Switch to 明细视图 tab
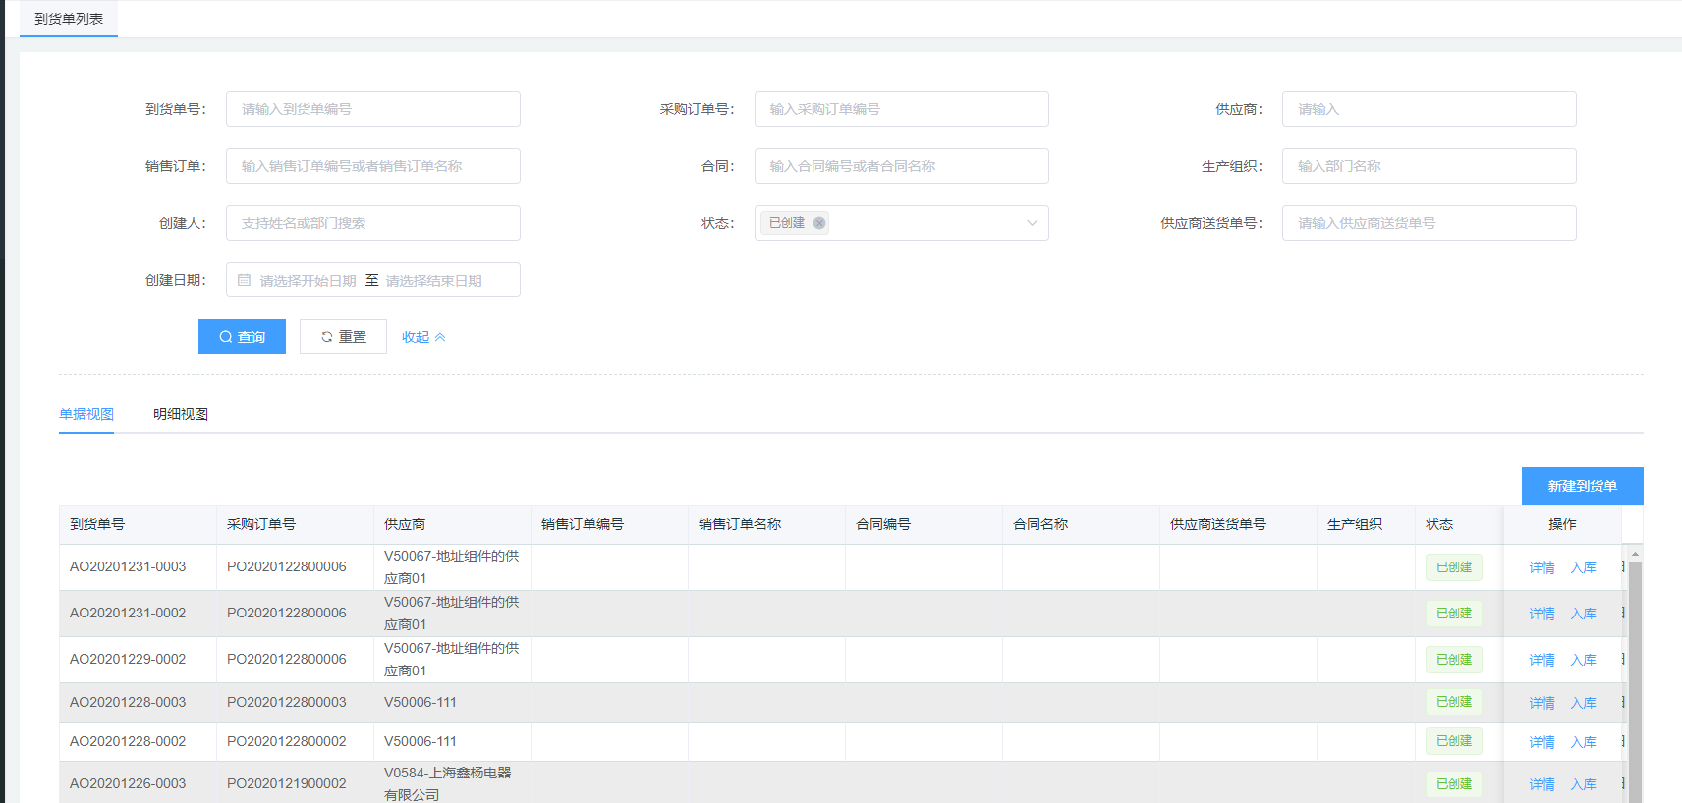The width and height of the screenshot is (1682, 803). coord(180,414)
